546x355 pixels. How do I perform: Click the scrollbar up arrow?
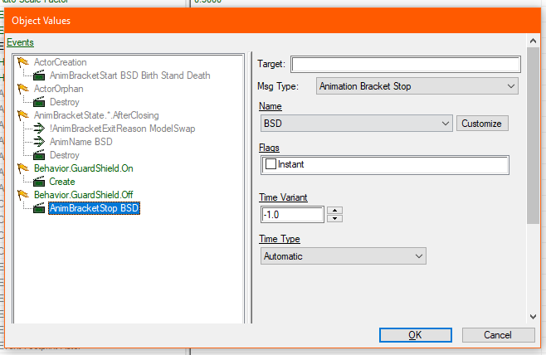(x=533, y=41)
